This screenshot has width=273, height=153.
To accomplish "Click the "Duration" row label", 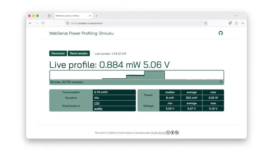I will tap(71, 98).
